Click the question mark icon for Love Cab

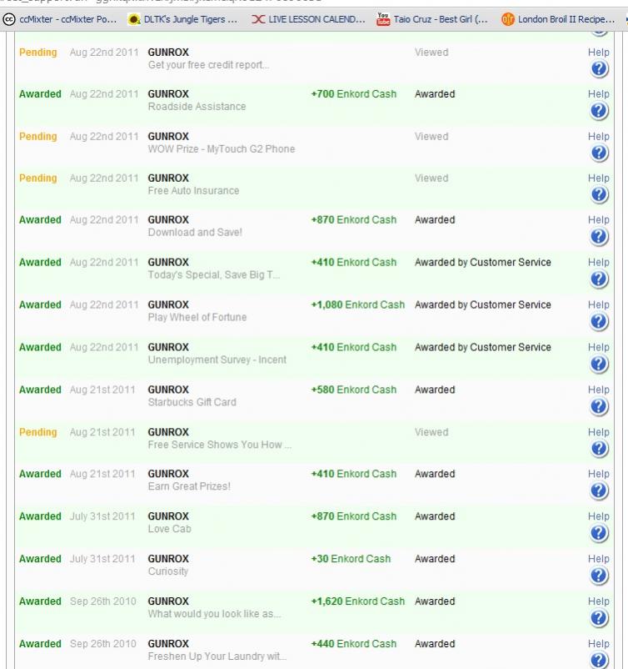coord(599,533)
